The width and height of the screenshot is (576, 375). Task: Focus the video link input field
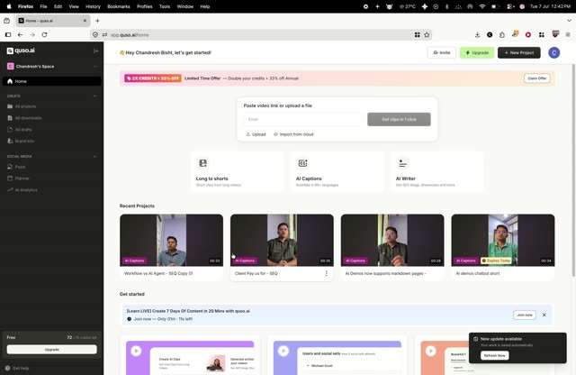pyautogui.click(x=303, y=119)
